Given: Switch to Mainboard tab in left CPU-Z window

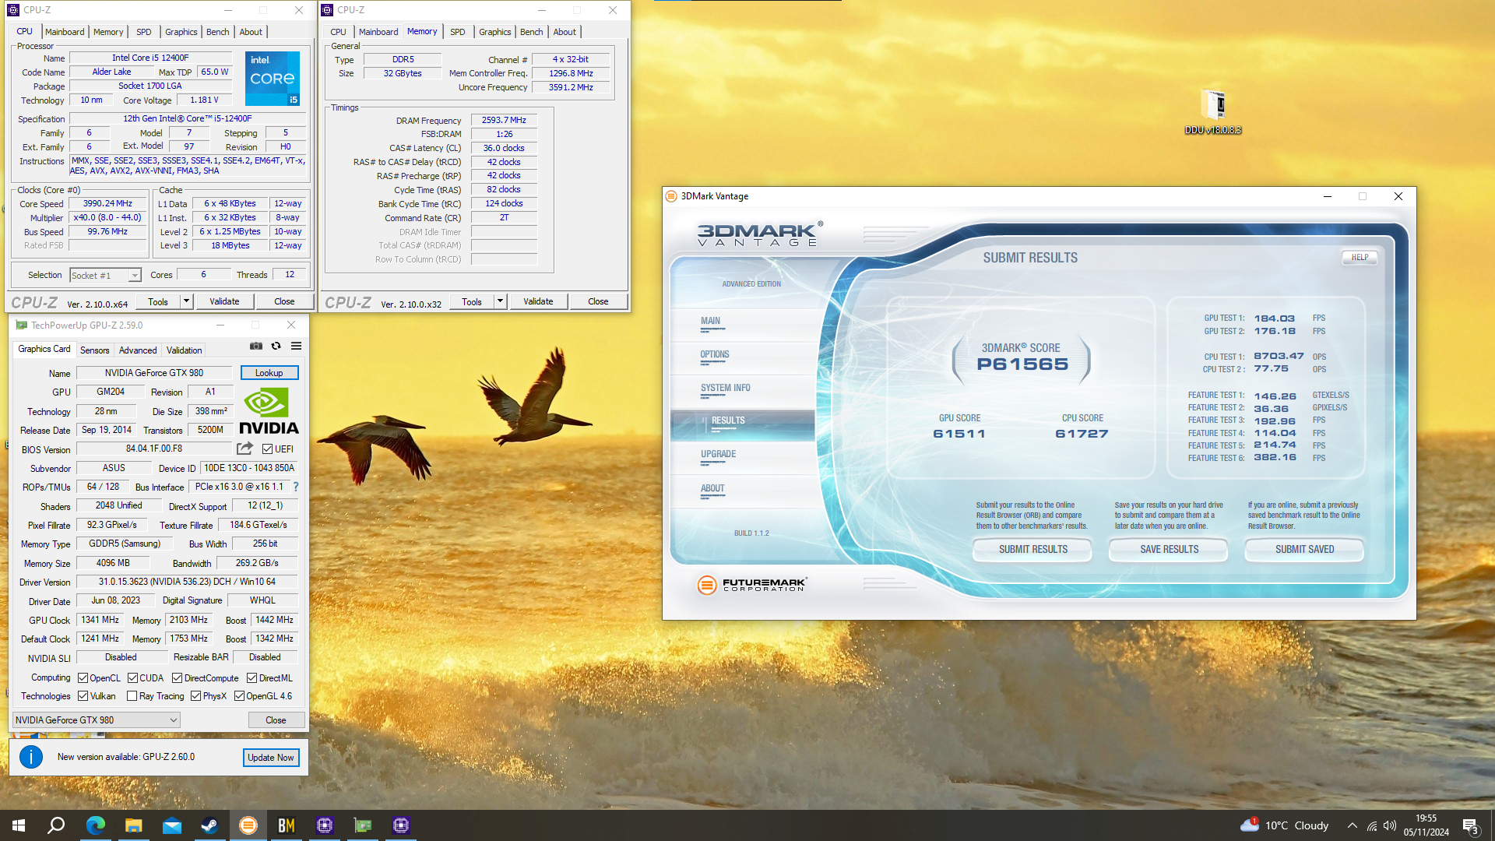Looking at the screenshot, I should (x=65, y=32).
